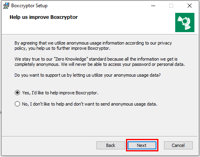Close the Boxcryptor Setup window

coord(190,6)
